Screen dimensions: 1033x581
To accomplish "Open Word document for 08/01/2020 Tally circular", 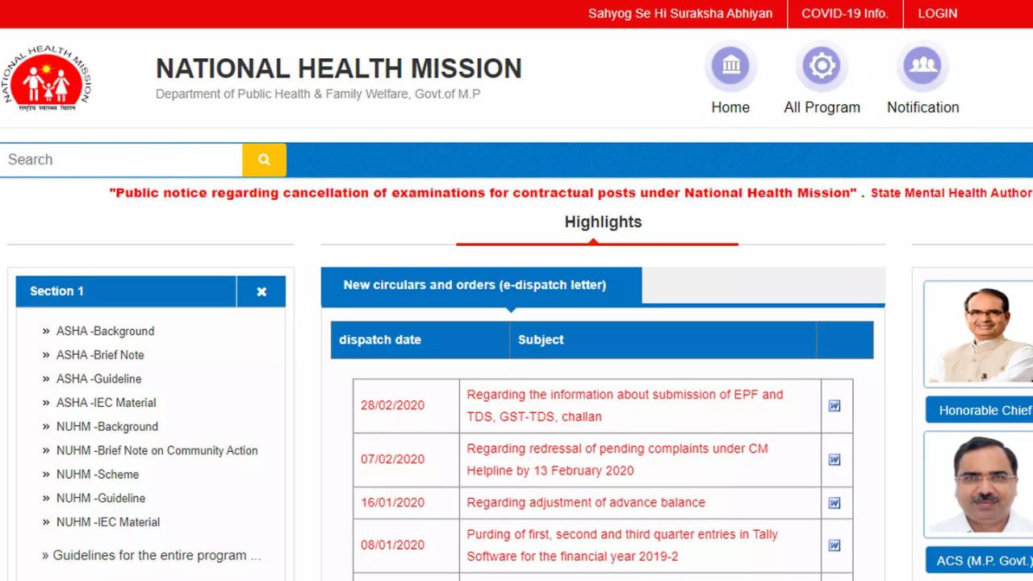I will (x=834, y=545).
